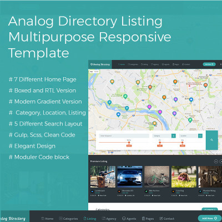Open the Category dropdown in search box

coord(162,136)
